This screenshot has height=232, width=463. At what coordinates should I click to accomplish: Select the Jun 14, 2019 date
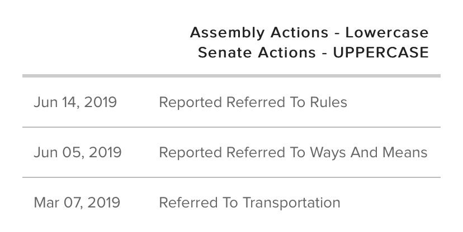[77, 103]
